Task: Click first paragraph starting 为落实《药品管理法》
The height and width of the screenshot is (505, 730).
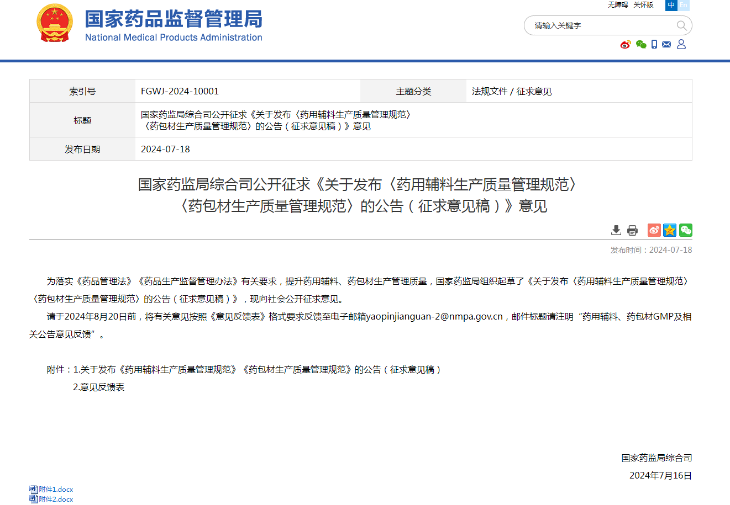Action: (360, 290)
